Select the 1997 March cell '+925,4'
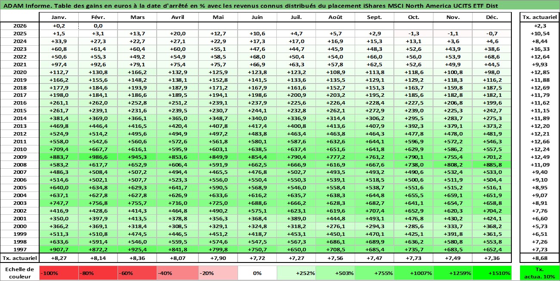Viewport: 560px width, 281px height. (137, 250)
